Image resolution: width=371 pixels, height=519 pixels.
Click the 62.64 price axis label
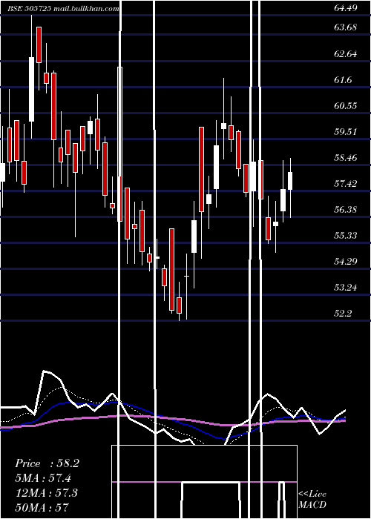pos(345,53)
